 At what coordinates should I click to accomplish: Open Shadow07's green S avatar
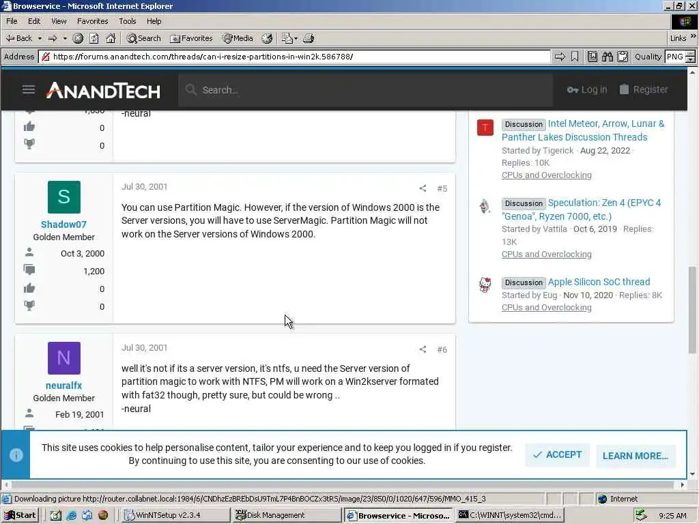pyautogui.click(x=63, y=197)
